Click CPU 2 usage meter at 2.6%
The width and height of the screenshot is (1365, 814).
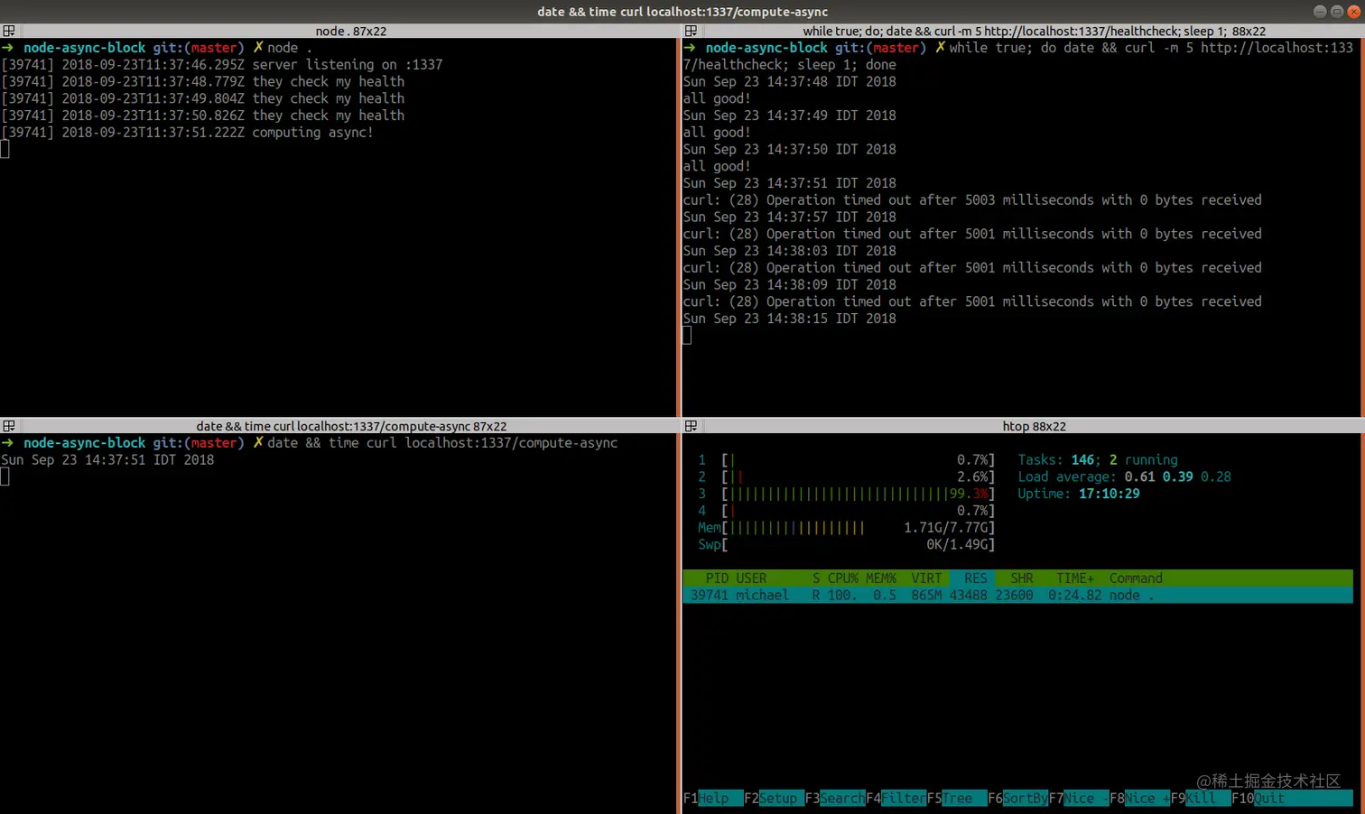tap(846, 476)
